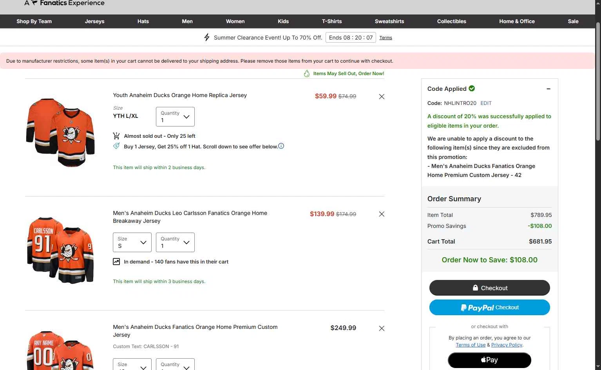Remove Leo Carlsson Breakaway Jersey from cart

382,214
